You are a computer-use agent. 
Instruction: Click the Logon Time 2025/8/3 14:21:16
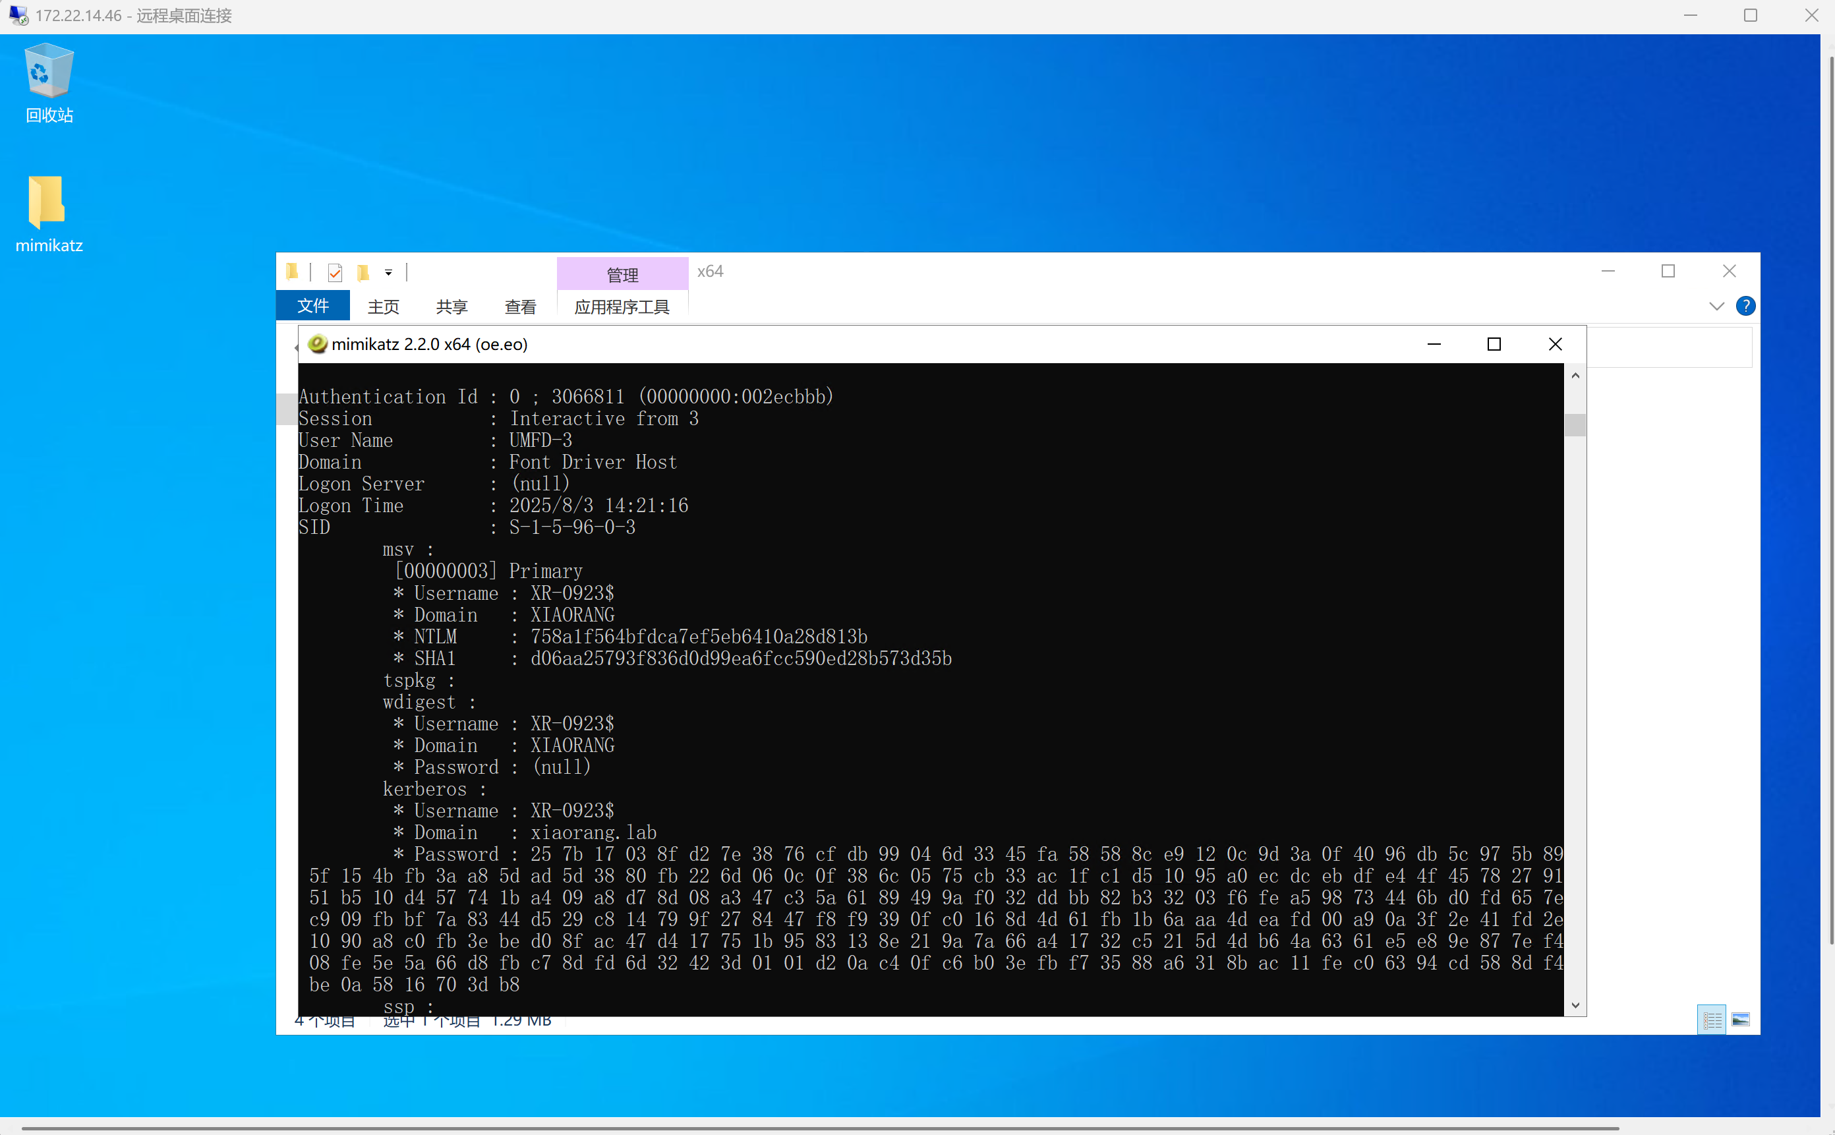click(x=598, y=506)
